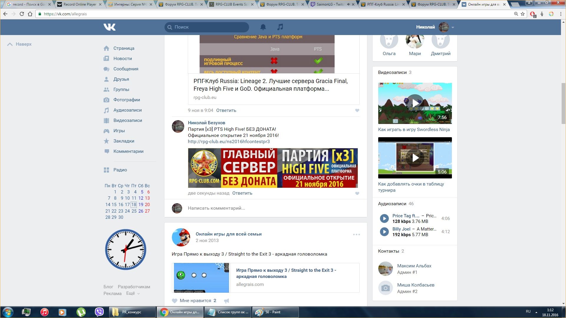This screenshot has width=566, height=318.
Task: Open the Viber icon in the taskbar
Action: 99,312
